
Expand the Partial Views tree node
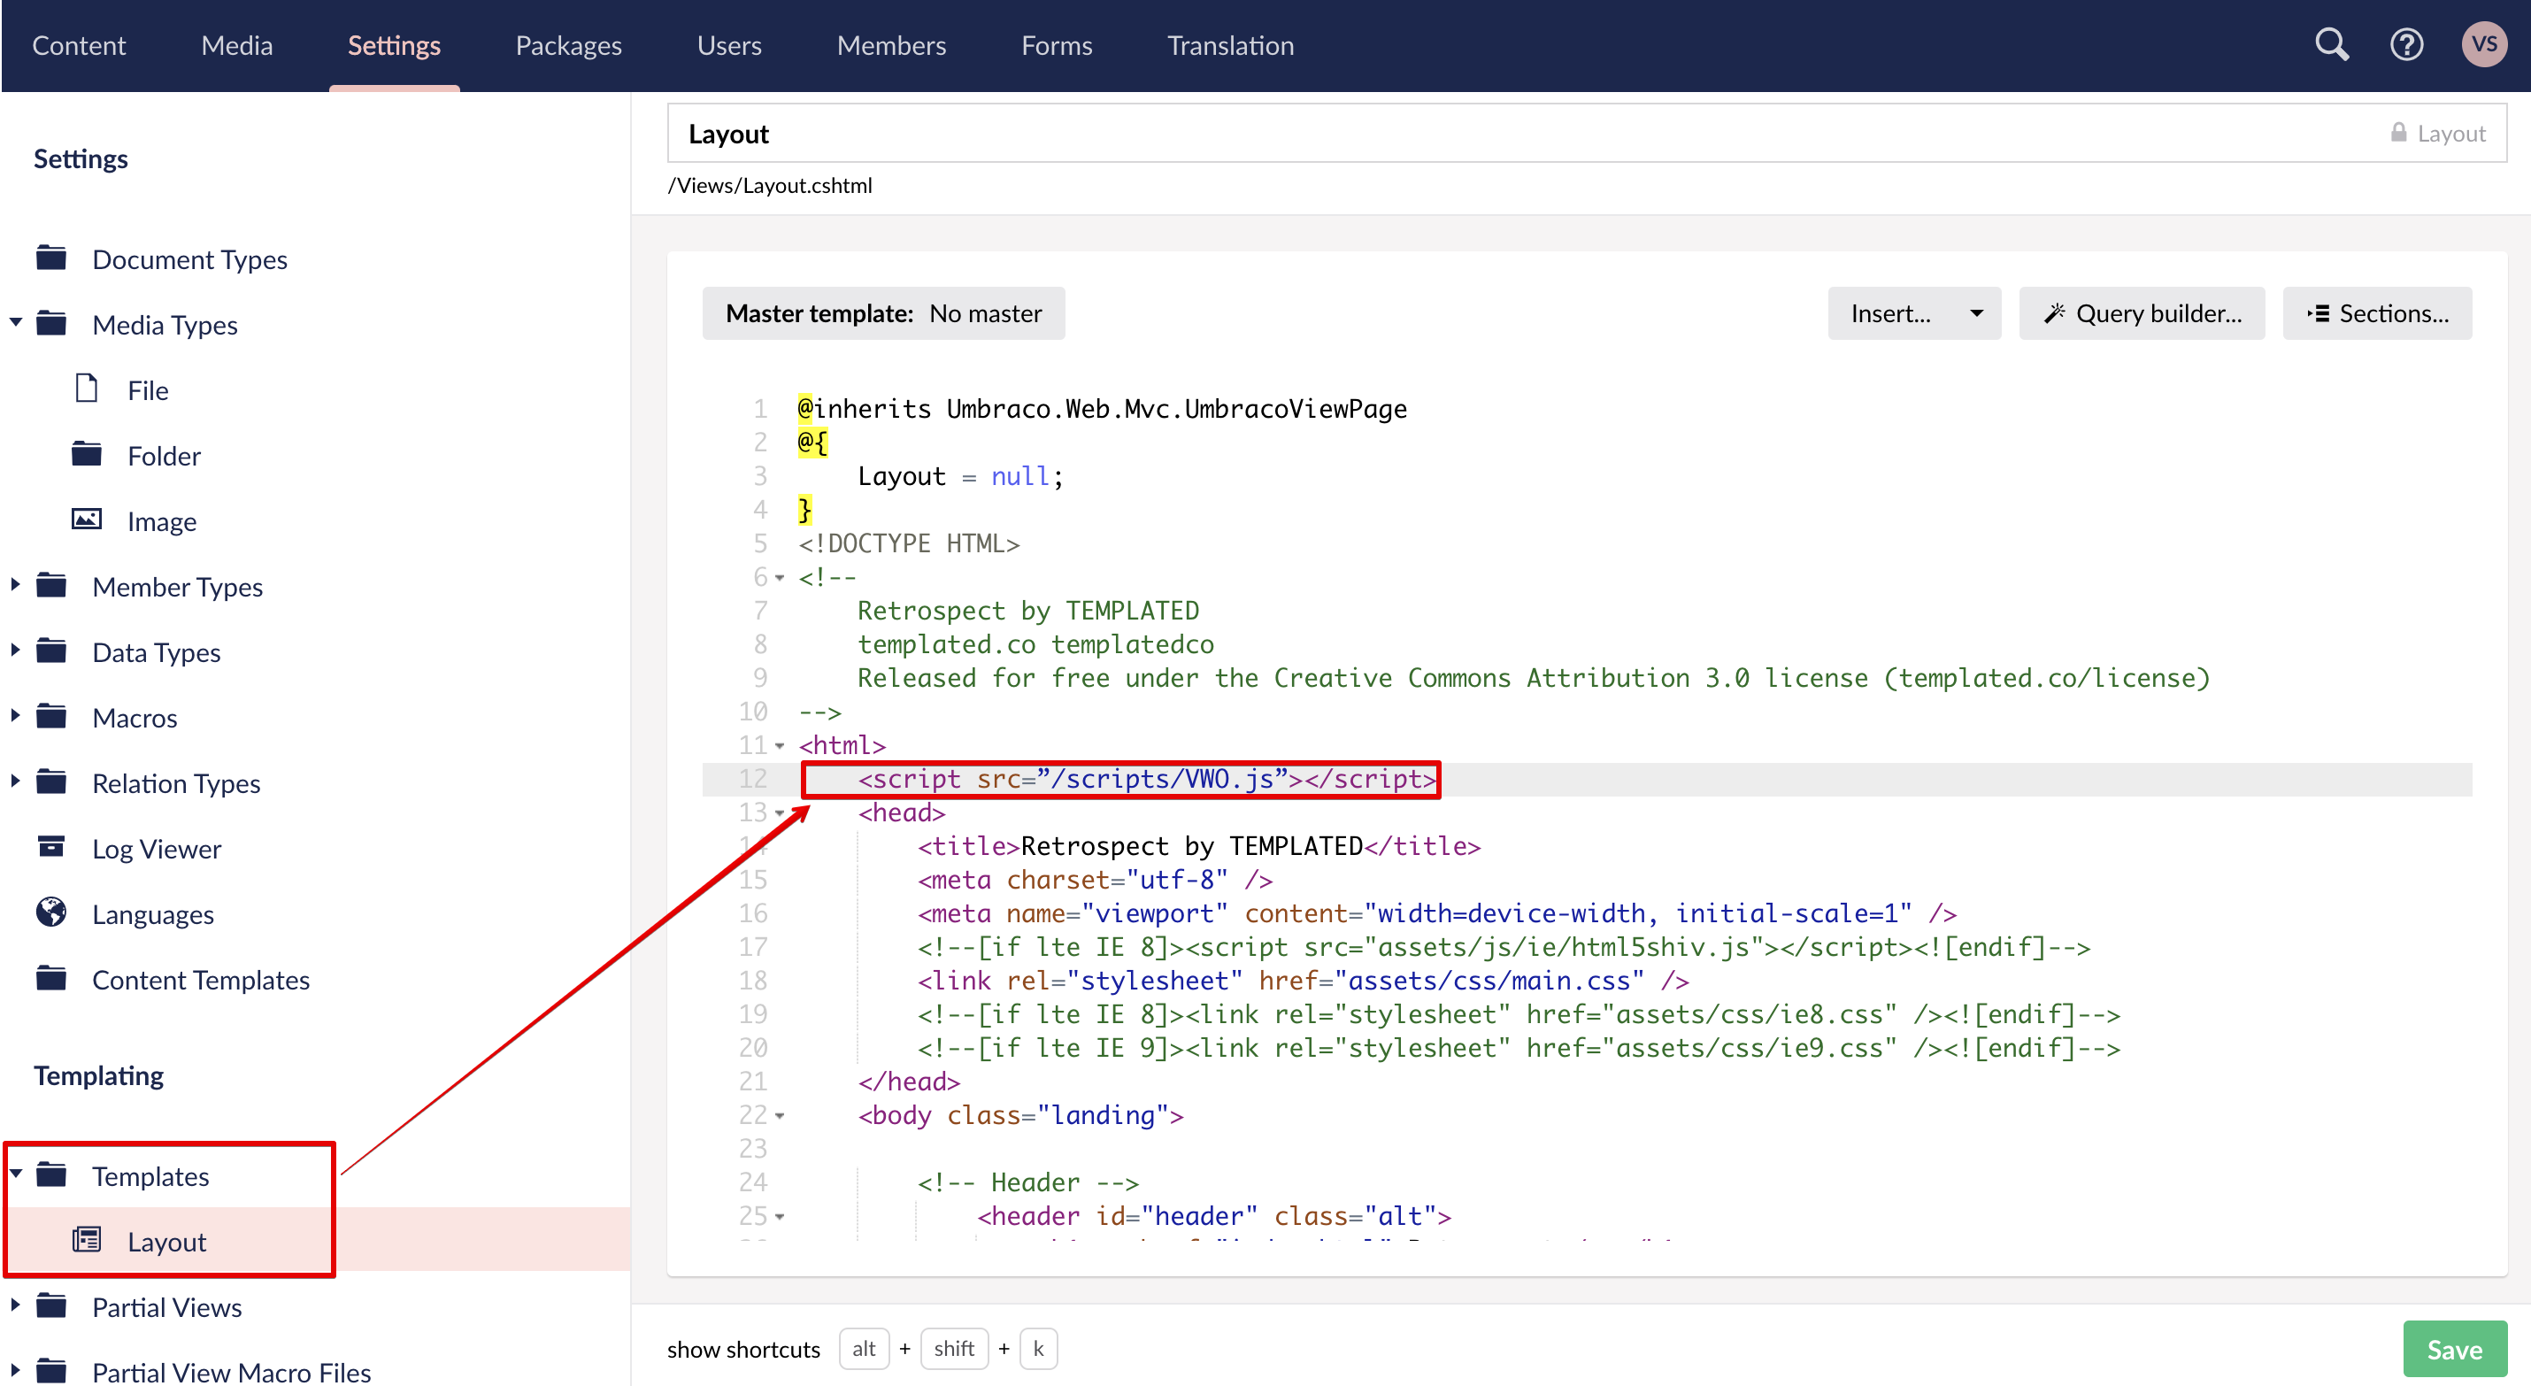(16, 1305)
